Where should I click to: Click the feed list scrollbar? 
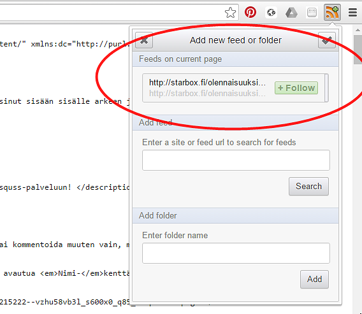click(x=326, y=88)
